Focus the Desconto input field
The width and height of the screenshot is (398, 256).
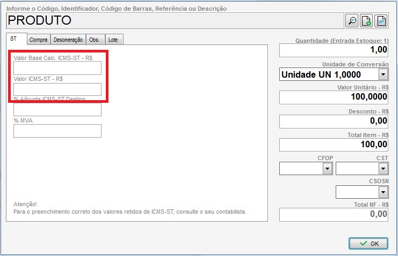[334, 121]
